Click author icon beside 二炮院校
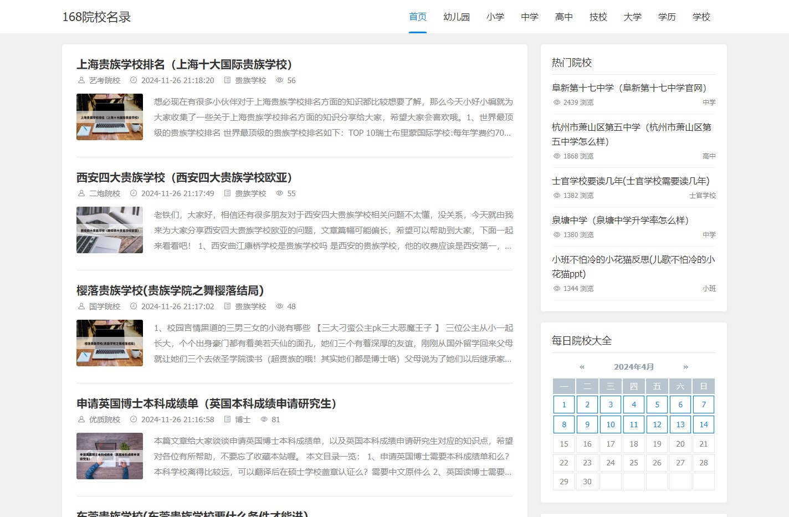The width and height of the screenshot is (789, 517). click(x=81, y=193)
